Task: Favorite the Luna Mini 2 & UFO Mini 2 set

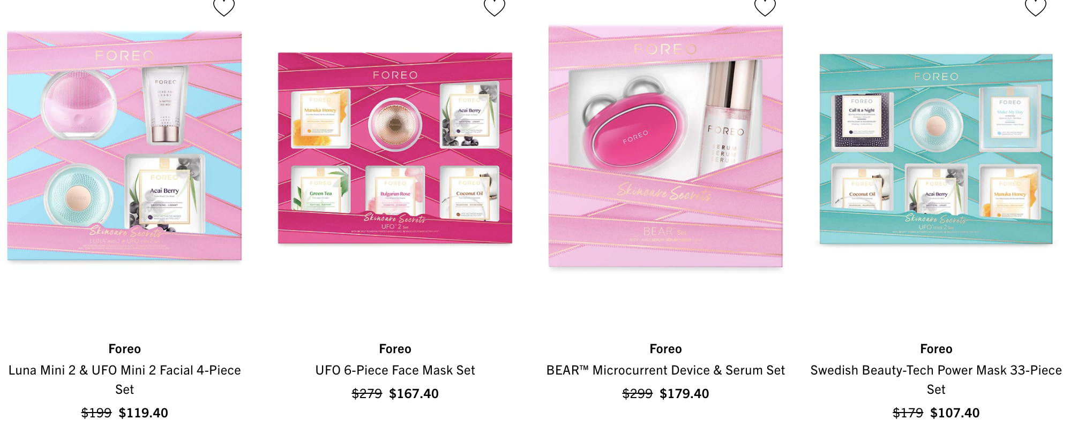Action: pyautogui.click(x=224, y=6)
